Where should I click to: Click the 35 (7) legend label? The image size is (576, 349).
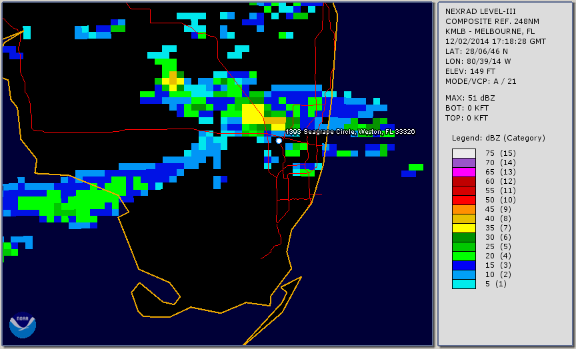point(499,228)
